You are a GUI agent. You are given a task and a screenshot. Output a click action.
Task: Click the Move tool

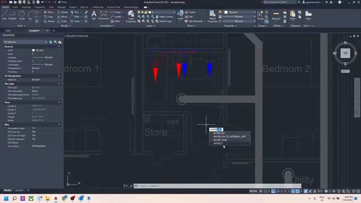[49, 12]
